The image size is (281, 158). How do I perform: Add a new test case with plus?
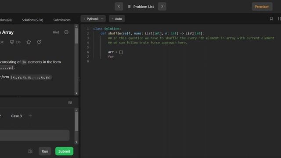click(30, 116)
